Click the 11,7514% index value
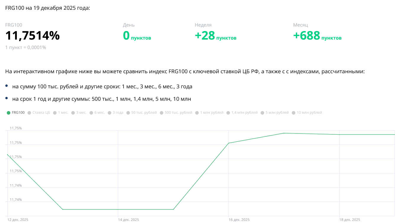The width and height of the screenshot is (399, 223). tap(33, 36)
